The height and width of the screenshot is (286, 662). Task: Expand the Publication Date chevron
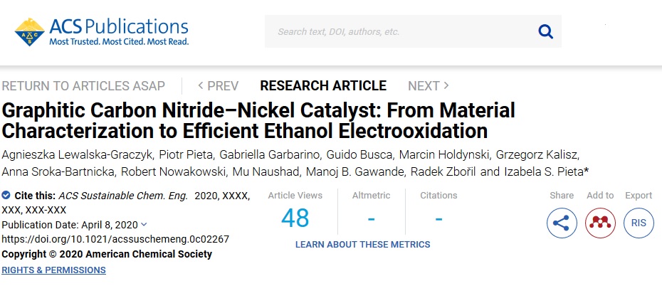pyautogui.click(x=144, y=224)
